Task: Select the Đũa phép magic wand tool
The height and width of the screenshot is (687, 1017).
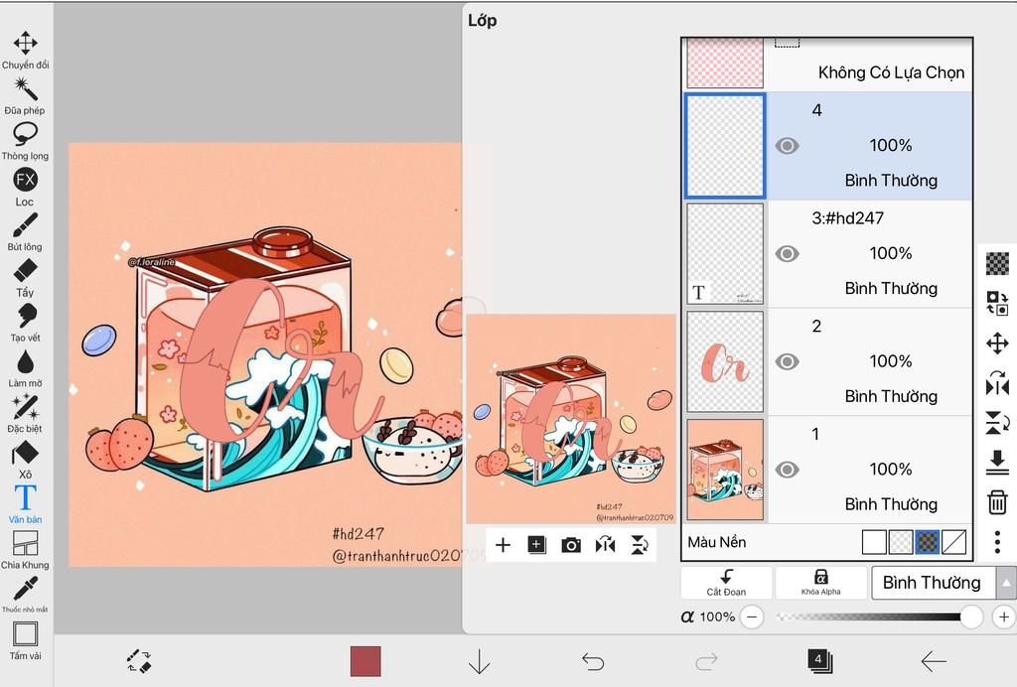Action: click(x=25, y=95)
